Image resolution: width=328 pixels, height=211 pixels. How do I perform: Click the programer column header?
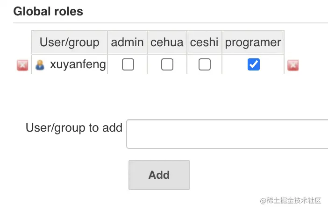[x=253, y=42]
